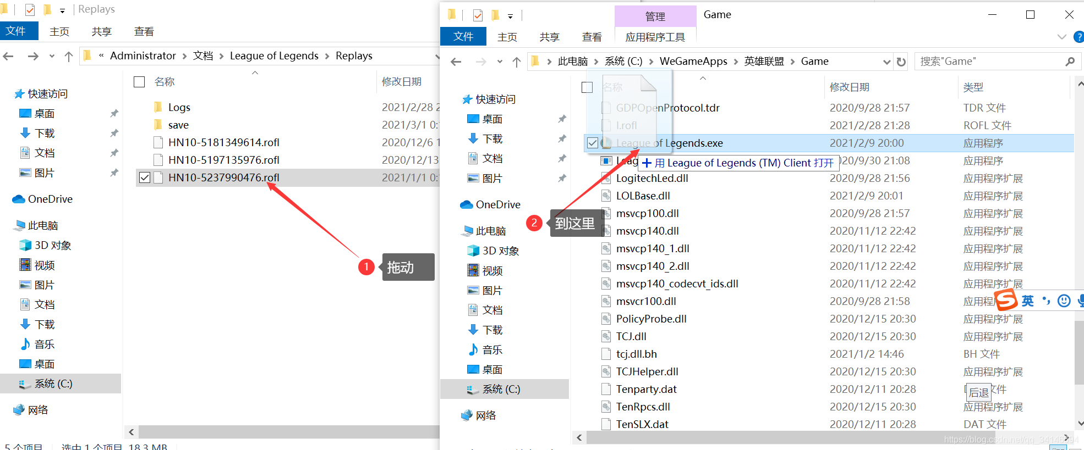Select HN10-5197135976.rofl file
1084x450 pixels.
click(x=224, y=160)
